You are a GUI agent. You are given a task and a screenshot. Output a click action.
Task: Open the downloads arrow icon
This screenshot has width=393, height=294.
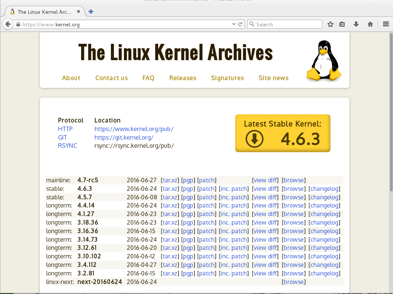(x=356, y=24)
